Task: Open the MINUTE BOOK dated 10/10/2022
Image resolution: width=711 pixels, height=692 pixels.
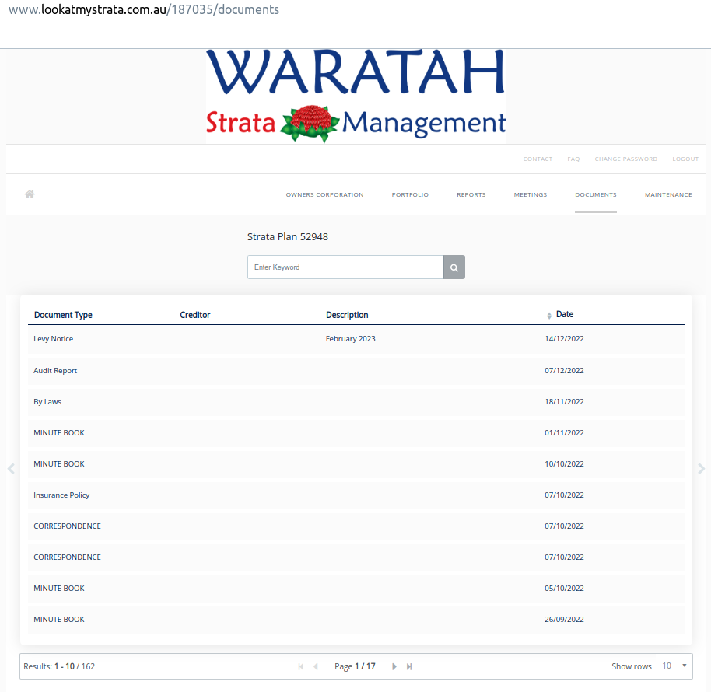Action: tap(356, 464)
